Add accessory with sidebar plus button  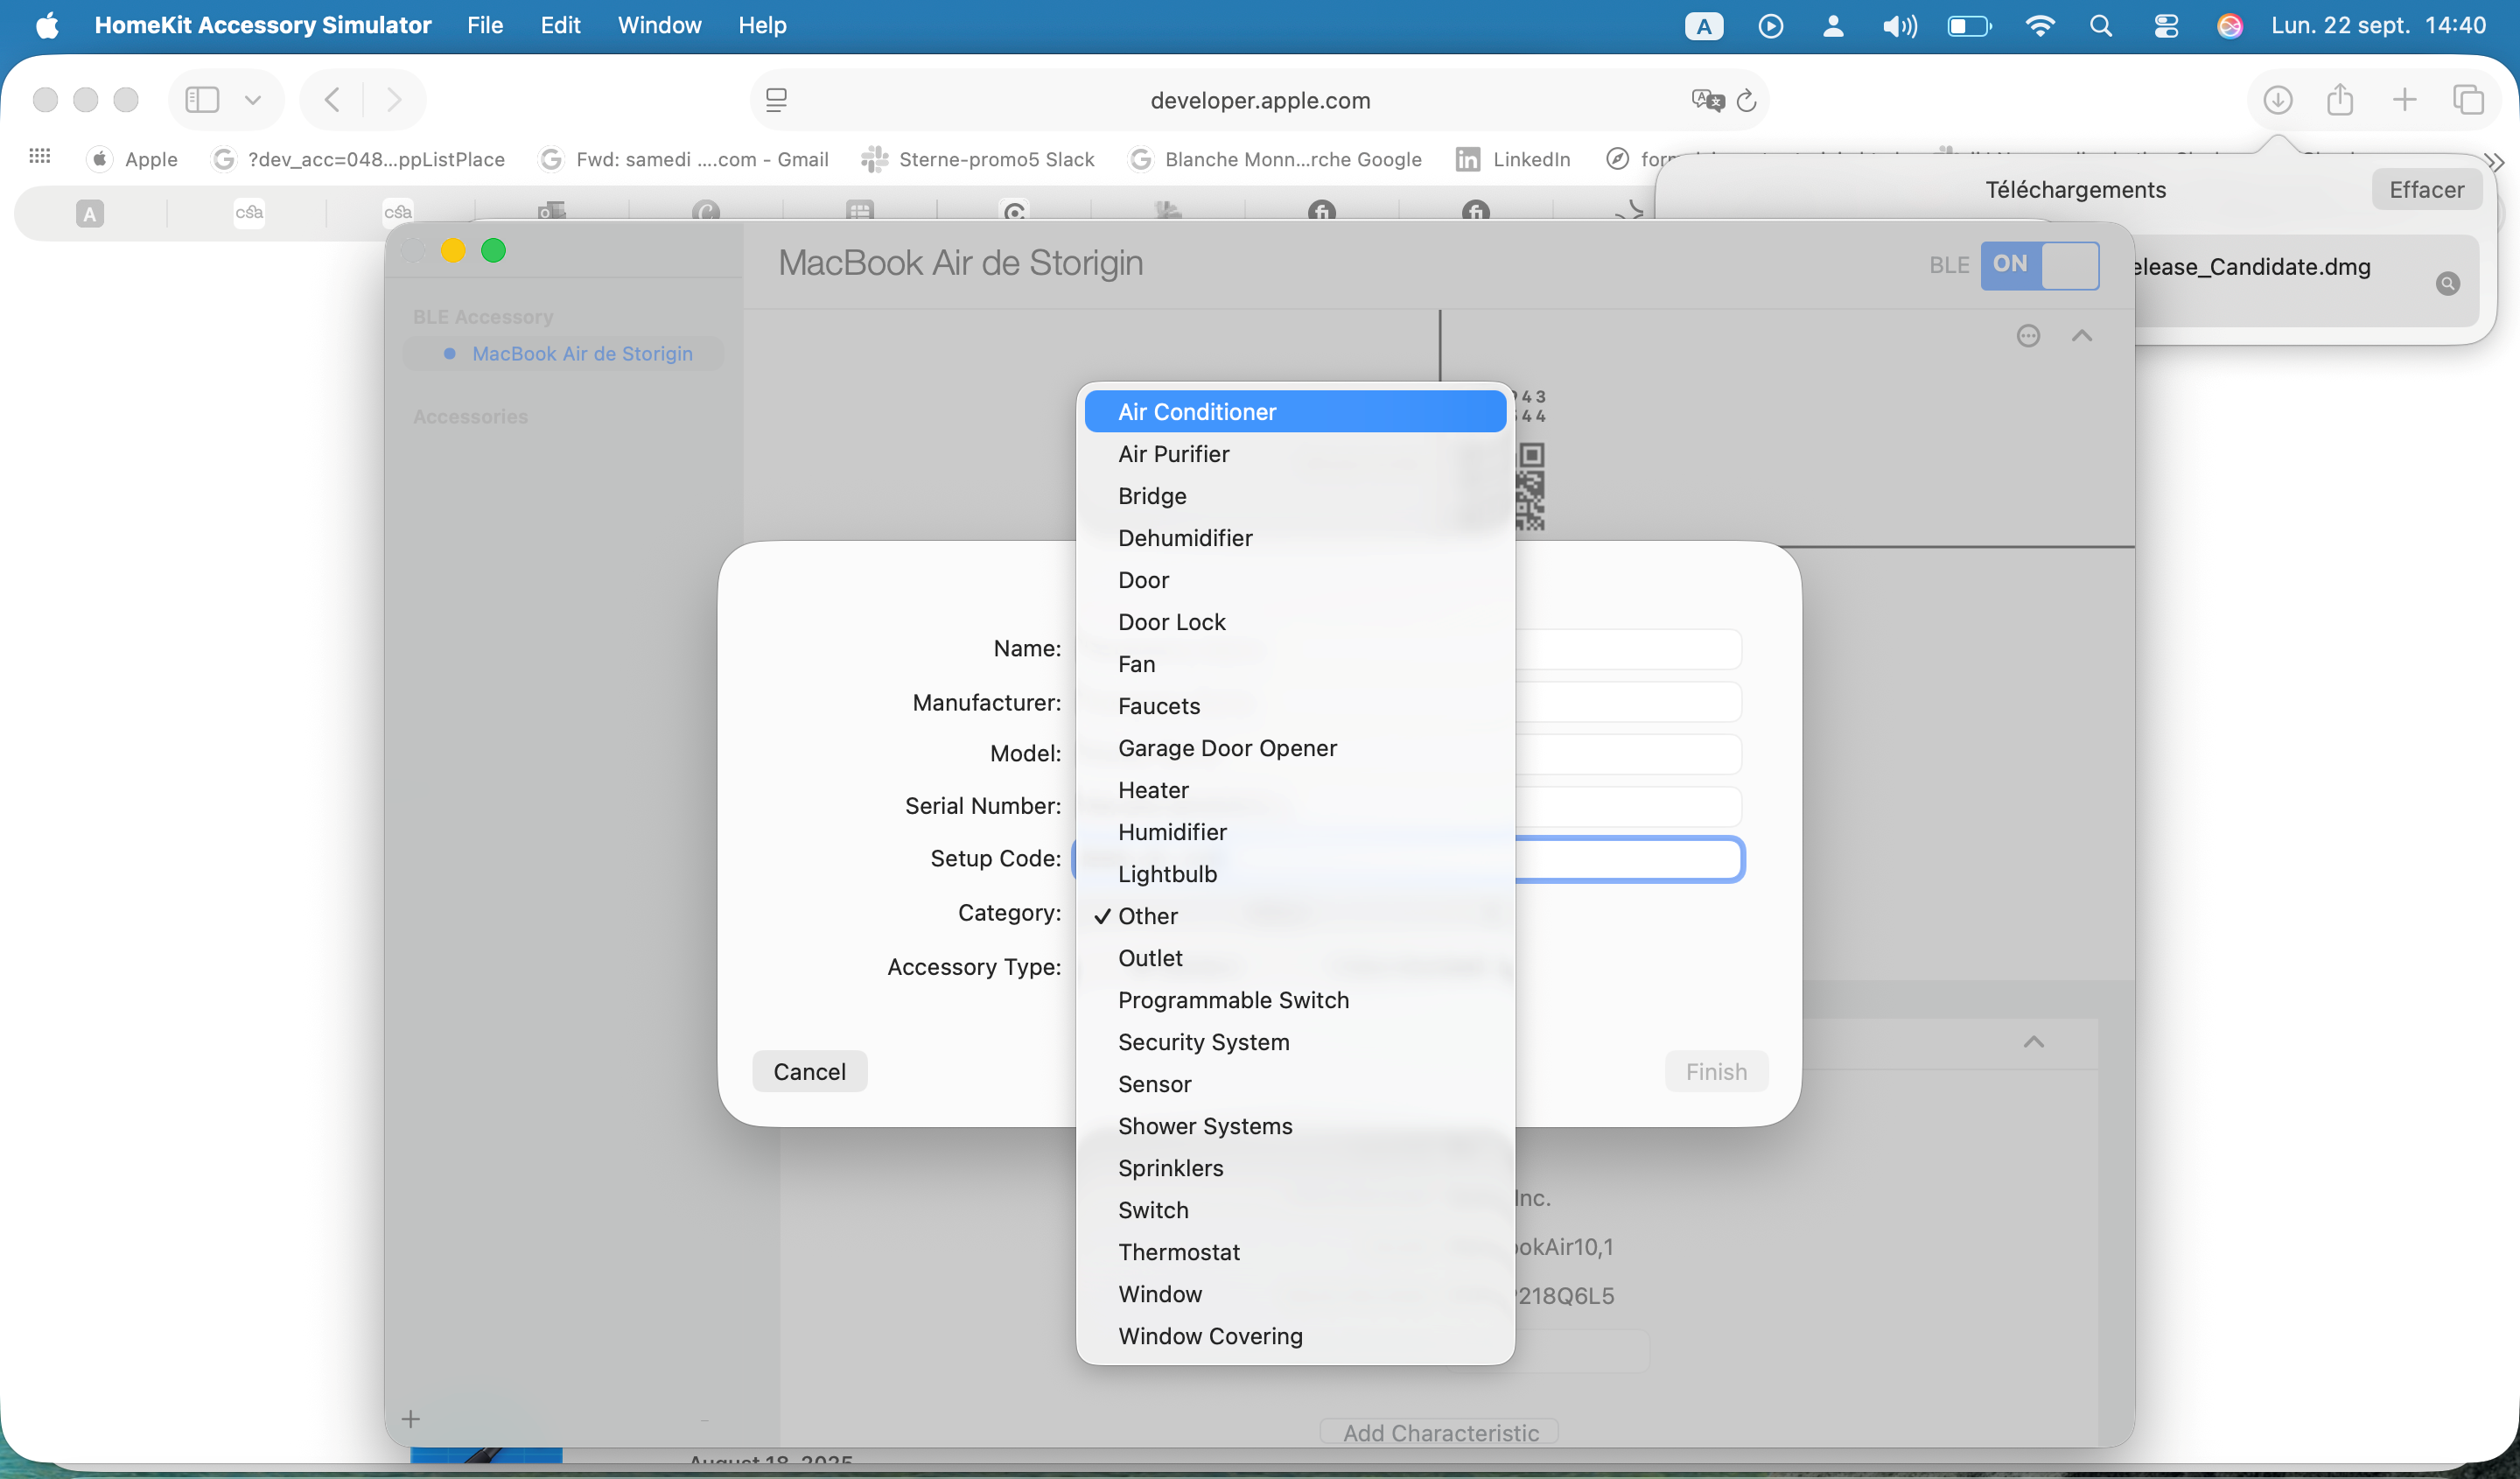(x=410, y=1419)
